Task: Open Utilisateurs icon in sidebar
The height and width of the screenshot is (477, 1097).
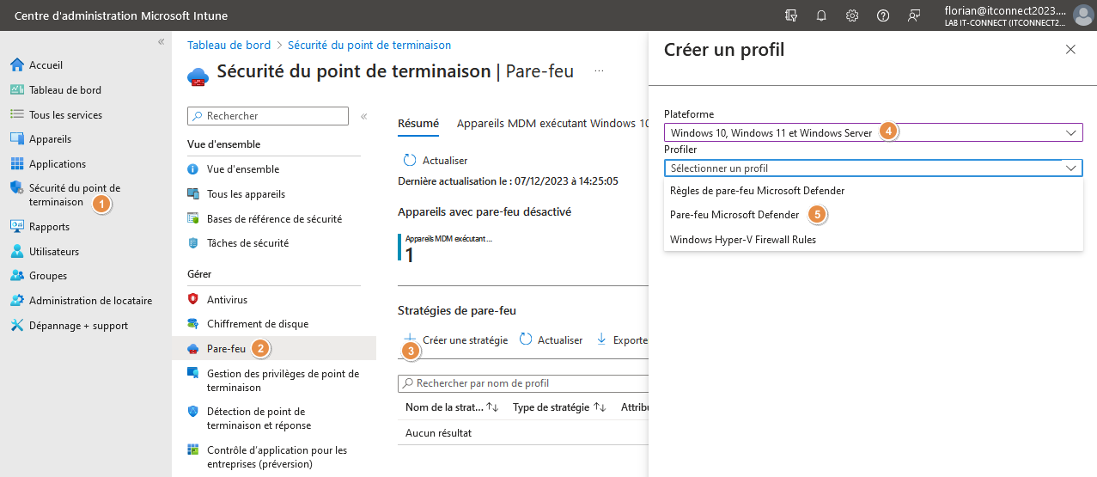Action: coord(17,252)
